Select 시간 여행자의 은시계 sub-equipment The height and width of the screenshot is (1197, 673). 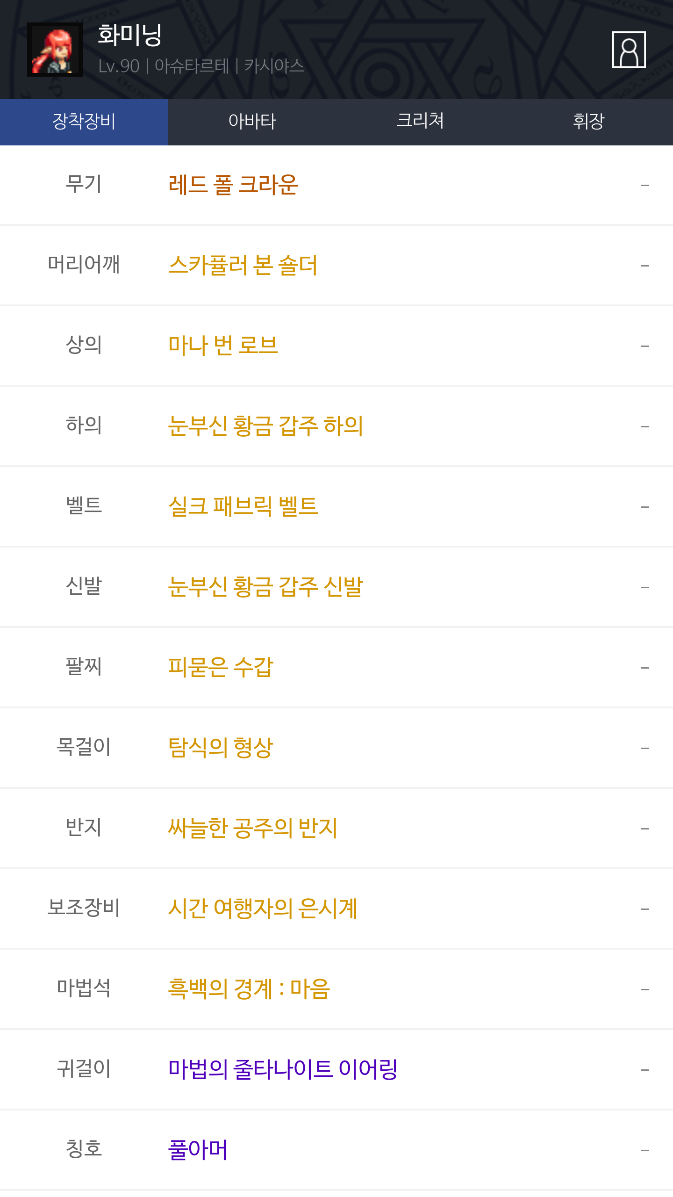[263, 909]
